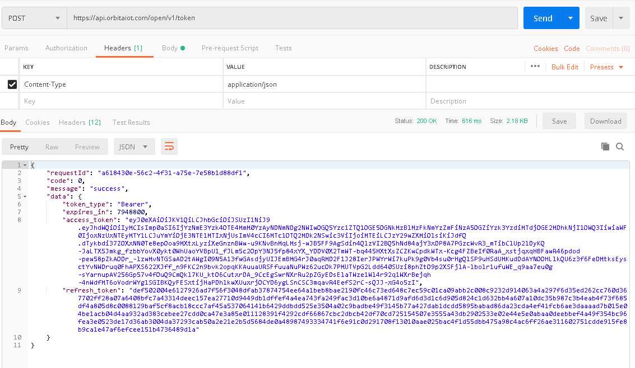Select the Preview response view
Screen dimensions: 635x368
click(x=87, y=147)
